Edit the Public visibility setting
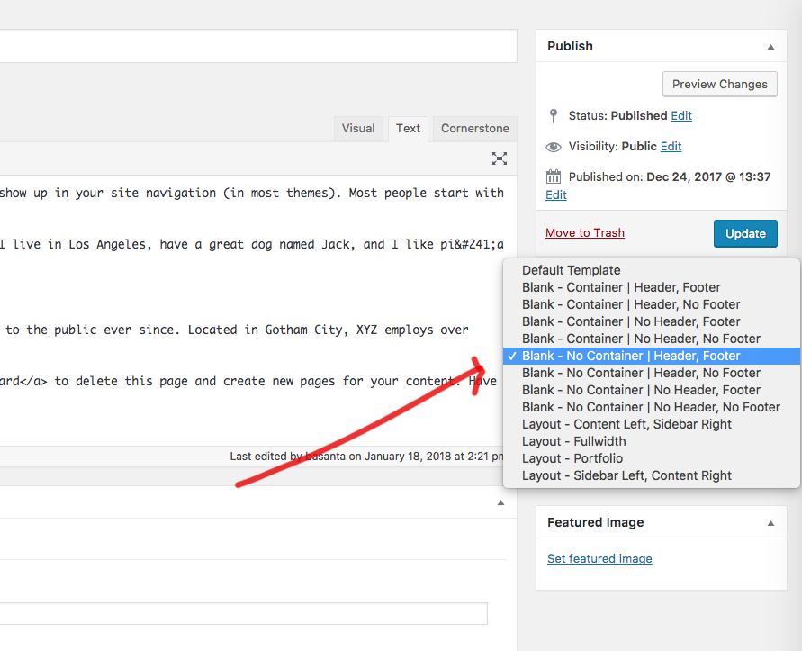The height and width of the screenshot is (651, 802). click(671, 146)
